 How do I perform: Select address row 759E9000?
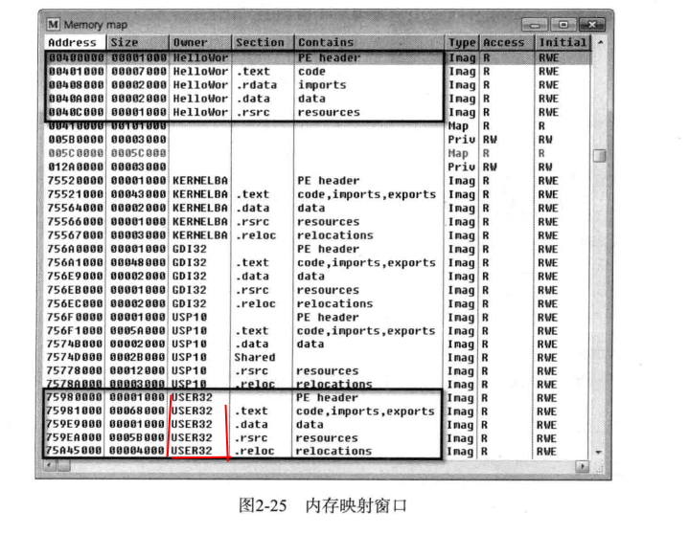(x=316, y=424)
